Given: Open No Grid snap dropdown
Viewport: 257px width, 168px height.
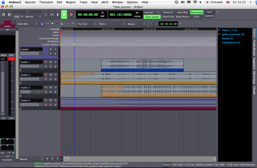Looking at the screenshot, I should coord(87,24).
